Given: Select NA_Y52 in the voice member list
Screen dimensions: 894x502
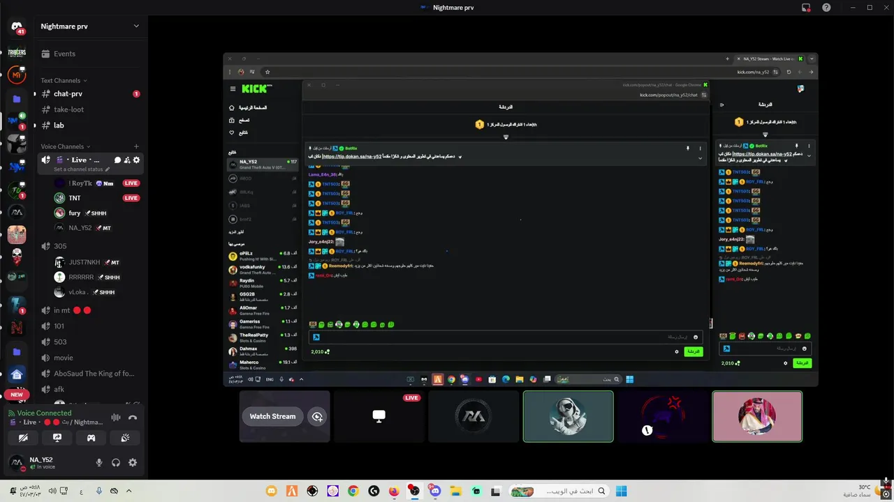Looking at the screenshot, I should pos(97,228).
